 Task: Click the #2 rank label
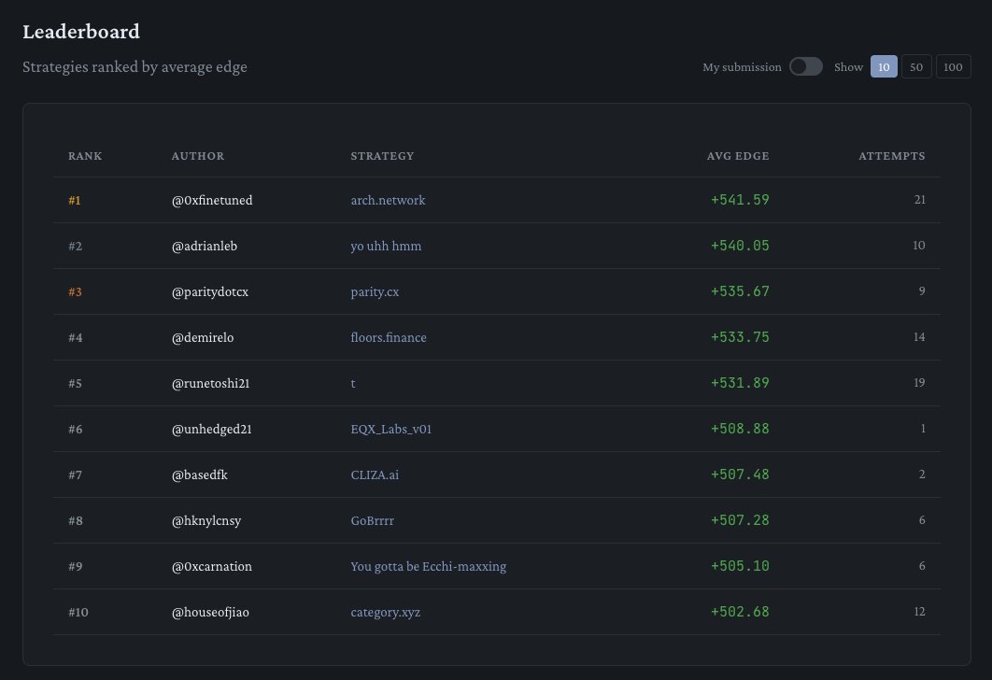(x=76, y=246)
